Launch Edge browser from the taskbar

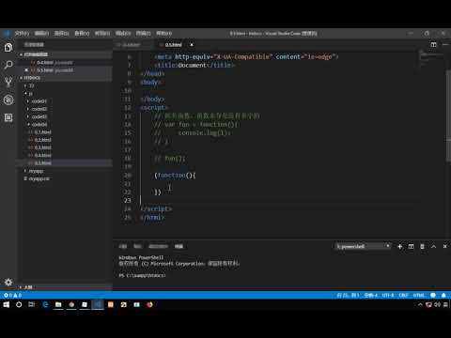[45, 304]
